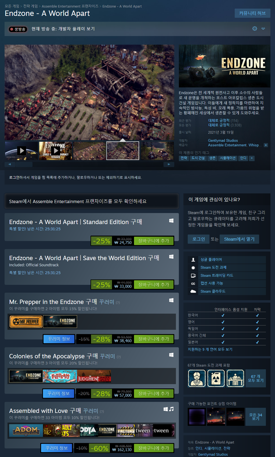Play the first trailer thumbnail

pyautogui.click(x=21, y=151)
